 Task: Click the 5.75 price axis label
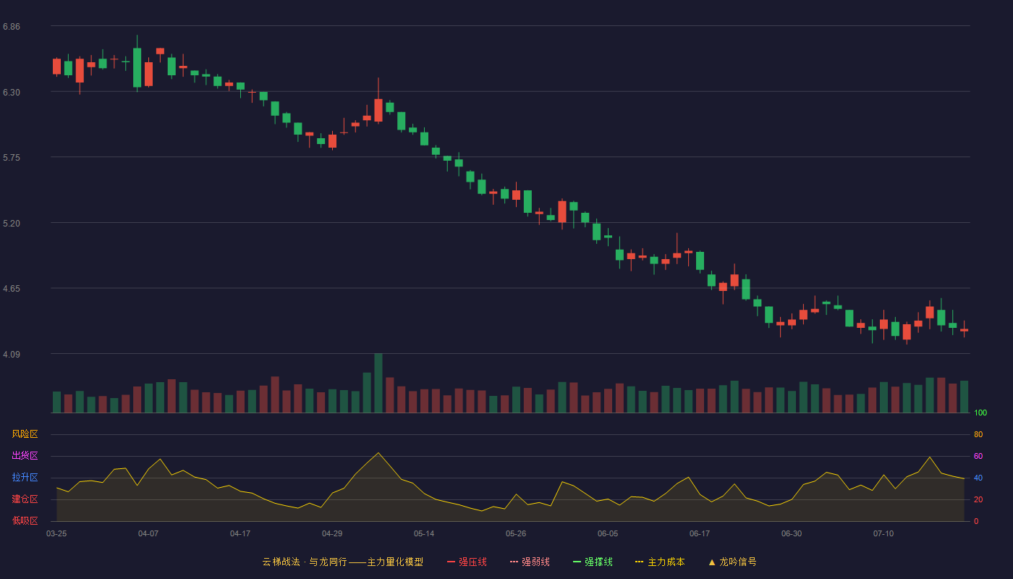coord(12,158)
